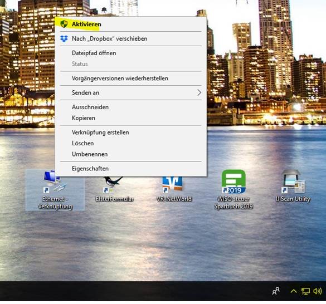Launch WISO steuer Sparbuch 2019 shortcut
Image resolution: width=326 pixels, height=304 pixels.
coord(233,189)
